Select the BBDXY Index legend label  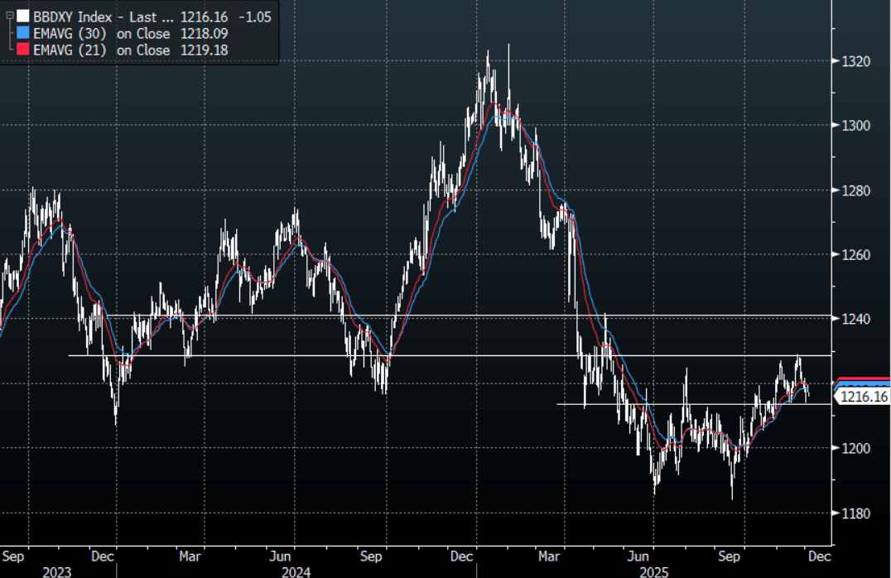tap(73, 16)
